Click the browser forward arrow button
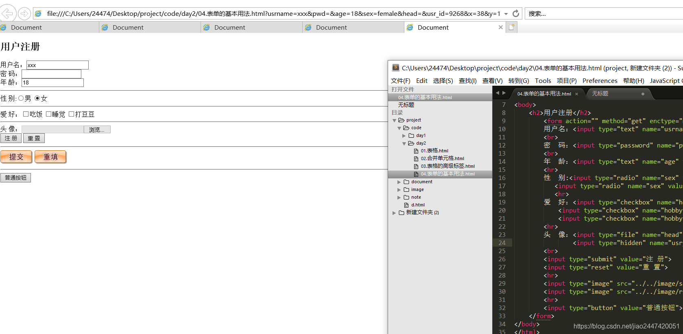 coord(24,14)
